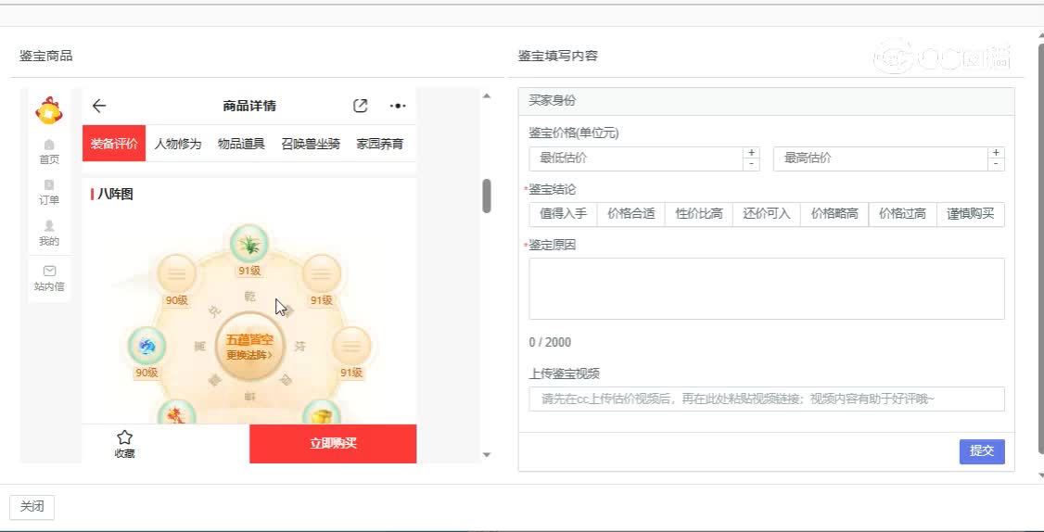Open 订单 in the sidebar

(48, 193)
